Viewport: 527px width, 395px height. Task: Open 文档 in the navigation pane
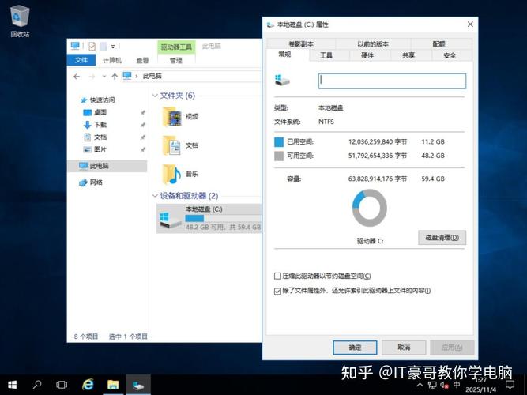100,137
